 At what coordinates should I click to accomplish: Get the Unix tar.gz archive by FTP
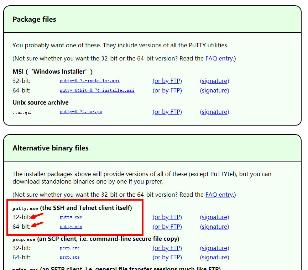167,112
